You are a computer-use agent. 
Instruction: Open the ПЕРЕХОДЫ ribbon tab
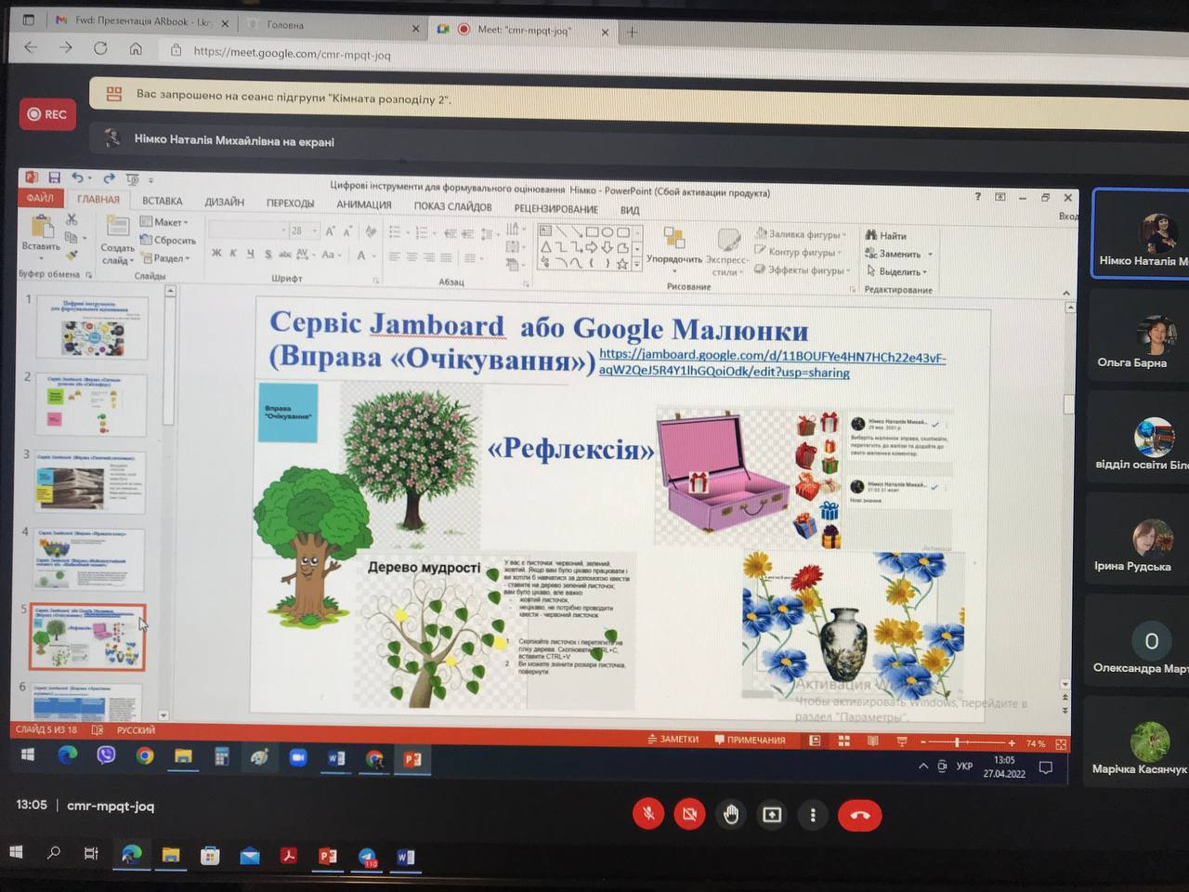pyautogui.click(x=290, y=203)
